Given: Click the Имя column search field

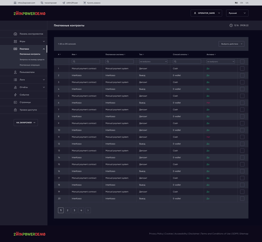Looking at the screenshot, I should pyautogui.click(x=86, y=61).
